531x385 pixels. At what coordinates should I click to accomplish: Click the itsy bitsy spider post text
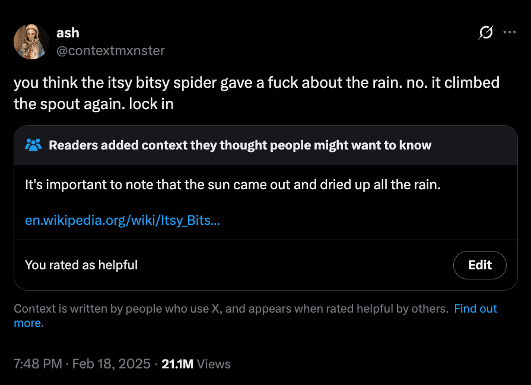pos(256,82)
